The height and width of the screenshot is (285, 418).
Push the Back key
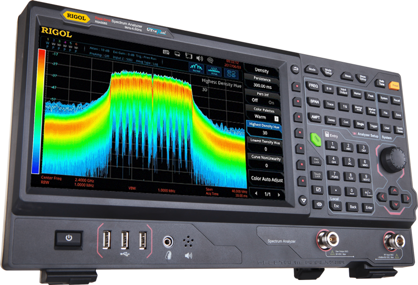pyautogui.click(x=353, y=207)
